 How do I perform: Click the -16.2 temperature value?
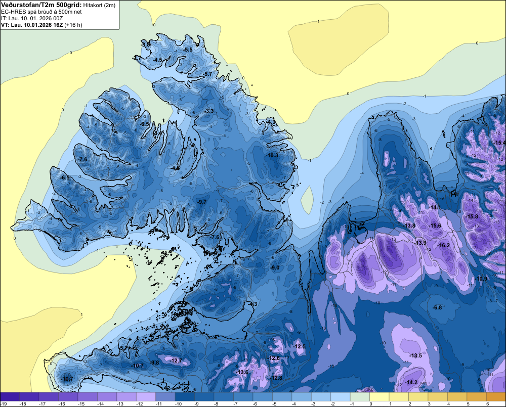tap(444, 245)
